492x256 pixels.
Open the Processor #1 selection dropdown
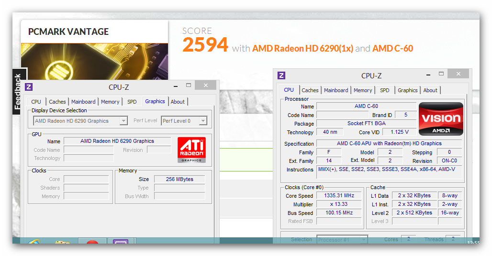coord(364,240)
